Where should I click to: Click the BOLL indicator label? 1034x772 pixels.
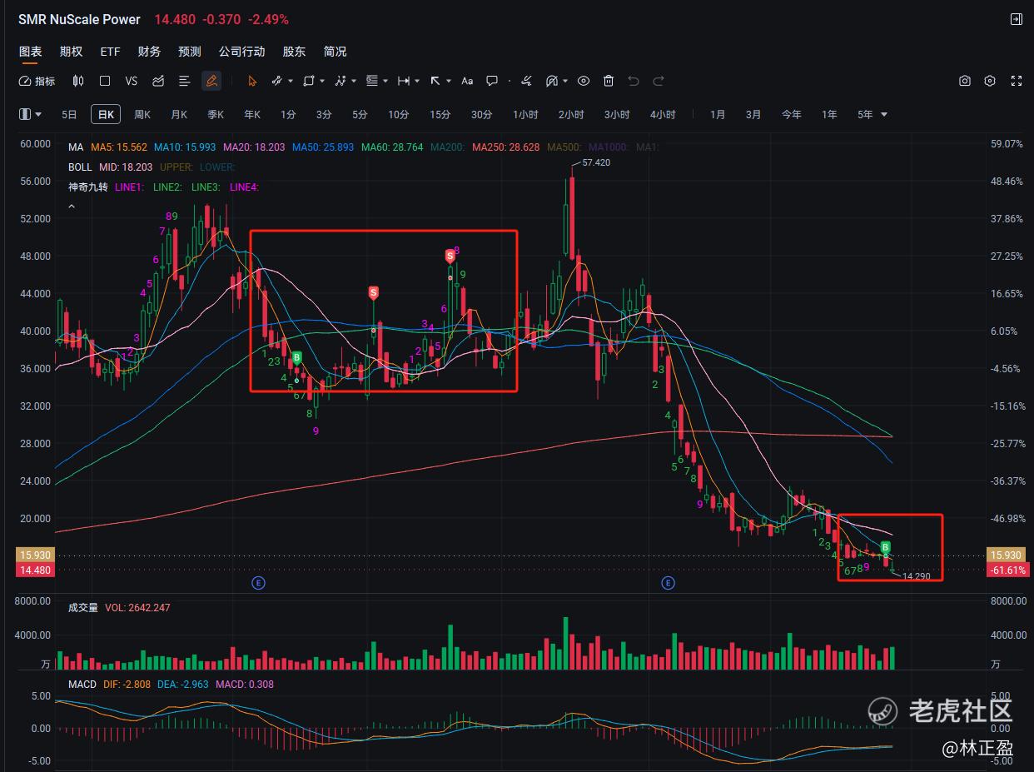80,167
